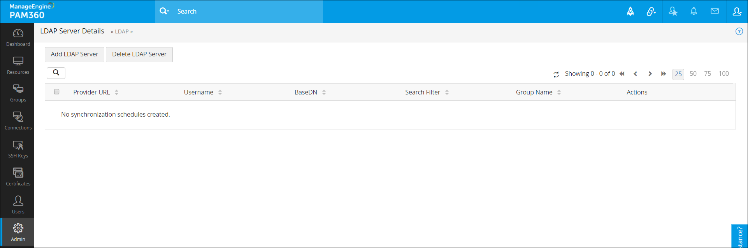Viewport: 748px width, 248px height.
Task: Sort by Username arrows
Action: 220,92
